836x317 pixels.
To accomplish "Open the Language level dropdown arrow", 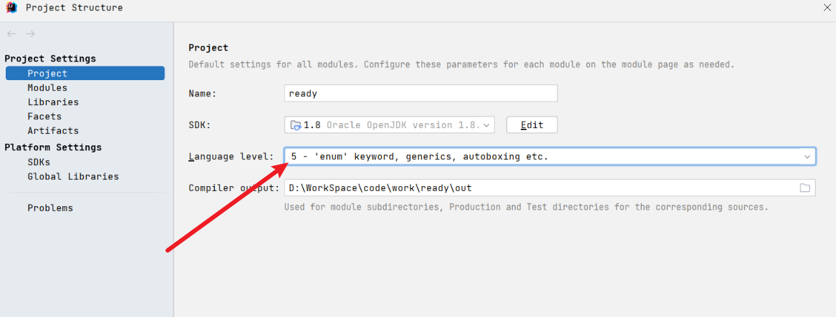I will pyautogui.click(x=807, y=156).
